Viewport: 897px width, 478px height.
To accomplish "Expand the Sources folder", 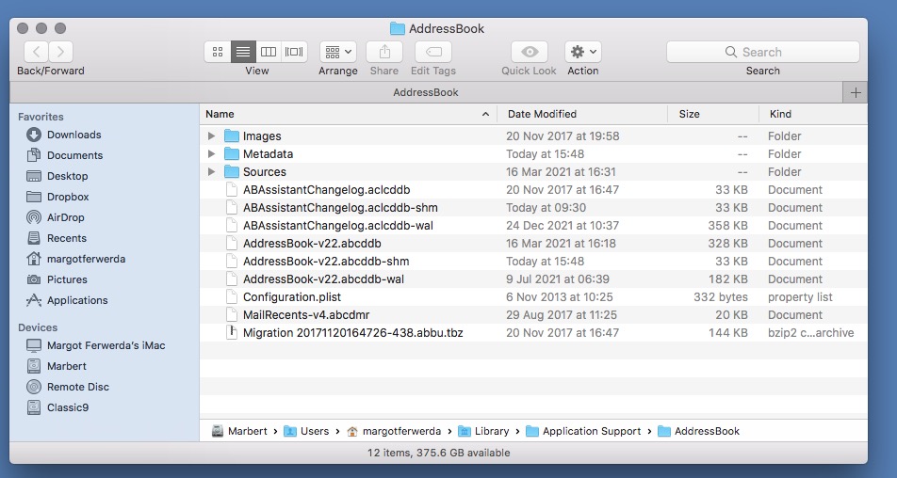I will point(211,172).
